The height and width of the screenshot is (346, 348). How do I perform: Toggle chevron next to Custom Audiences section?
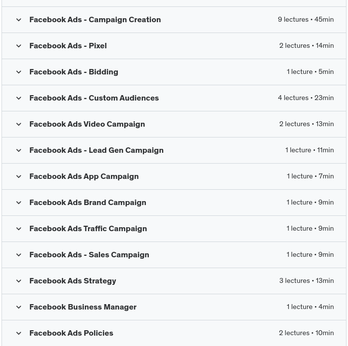[x=19, y=98]
